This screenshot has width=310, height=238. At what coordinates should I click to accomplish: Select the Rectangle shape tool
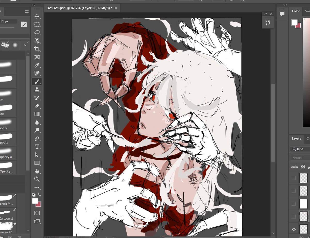(x=37, y=163)
